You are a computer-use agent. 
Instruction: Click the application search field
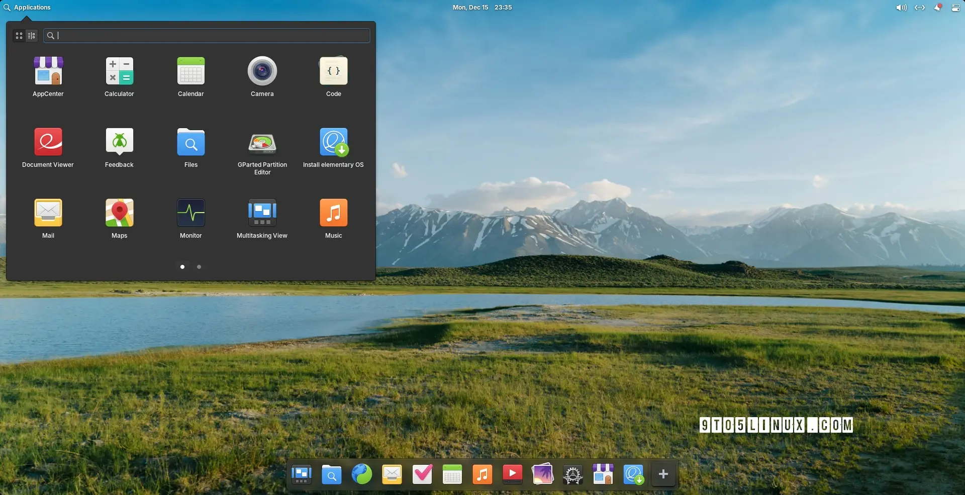(211, 36)
